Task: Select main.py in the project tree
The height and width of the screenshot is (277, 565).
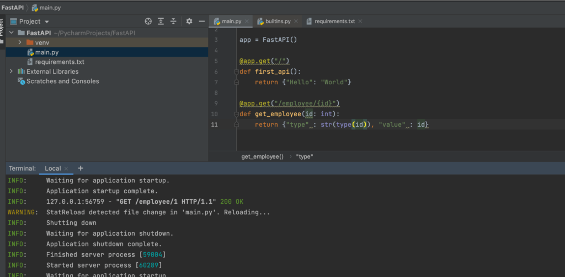Action: [x=46, y=52]
